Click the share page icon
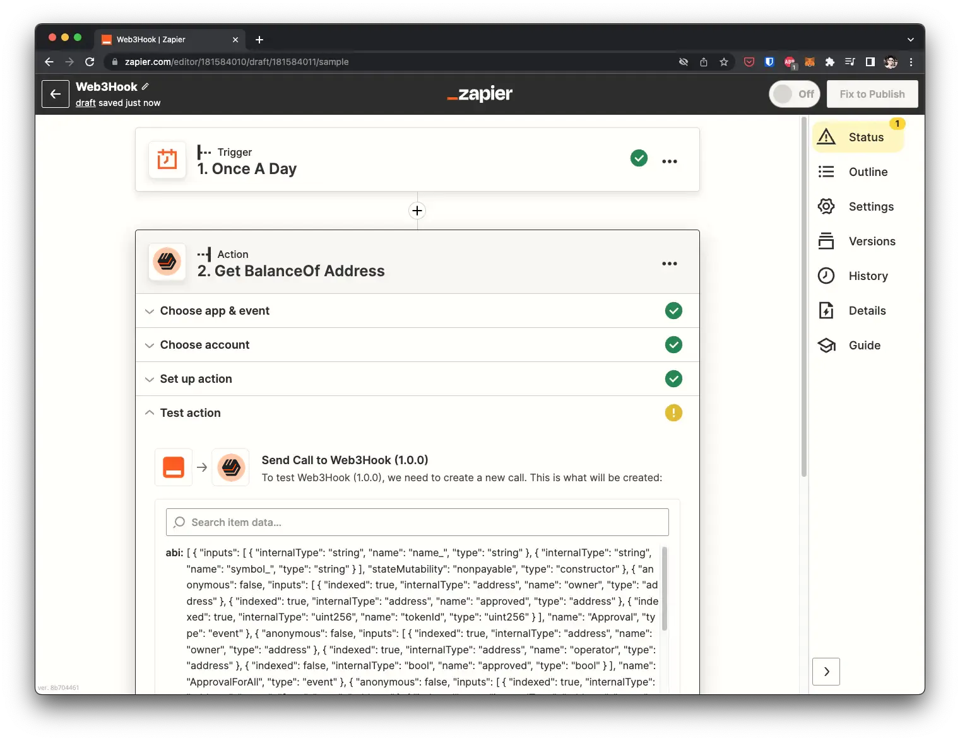 pyautogui.click(x=704, y=62)
